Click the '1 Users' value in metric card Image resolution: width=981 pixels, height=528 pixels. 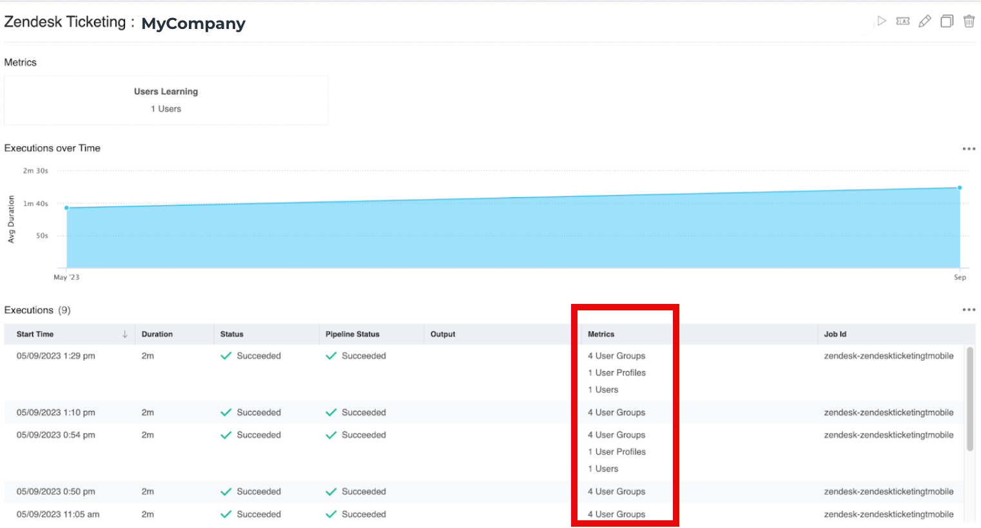click(166, 109)
